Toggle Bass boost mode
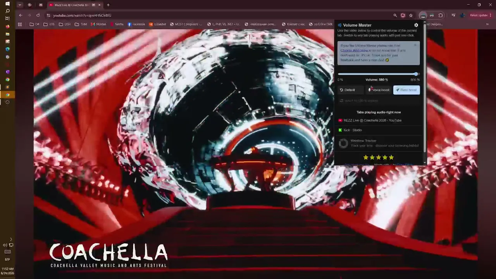The width and height of the screenshot is (496, 279). 406,90
